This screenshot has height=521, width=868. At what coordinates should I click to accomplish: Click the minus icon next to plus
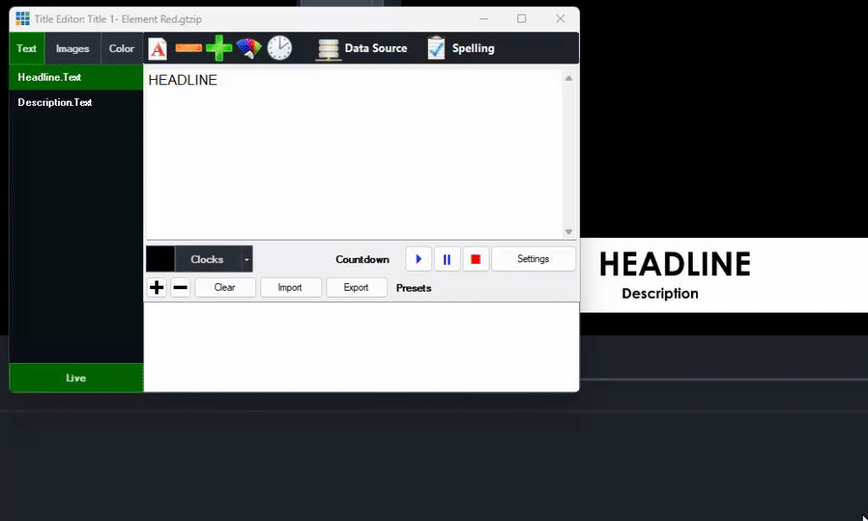(179, 287)
